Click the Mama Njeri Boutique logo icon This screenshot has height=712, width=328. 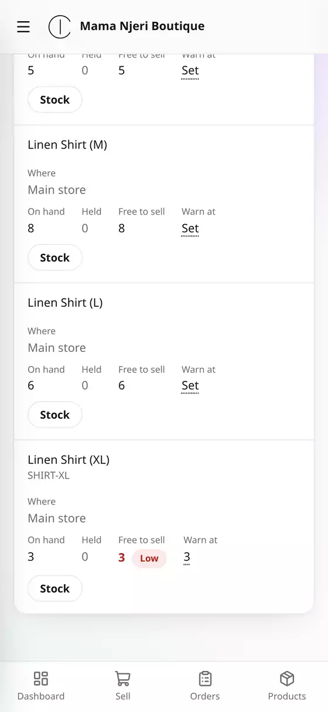point(59,26)
